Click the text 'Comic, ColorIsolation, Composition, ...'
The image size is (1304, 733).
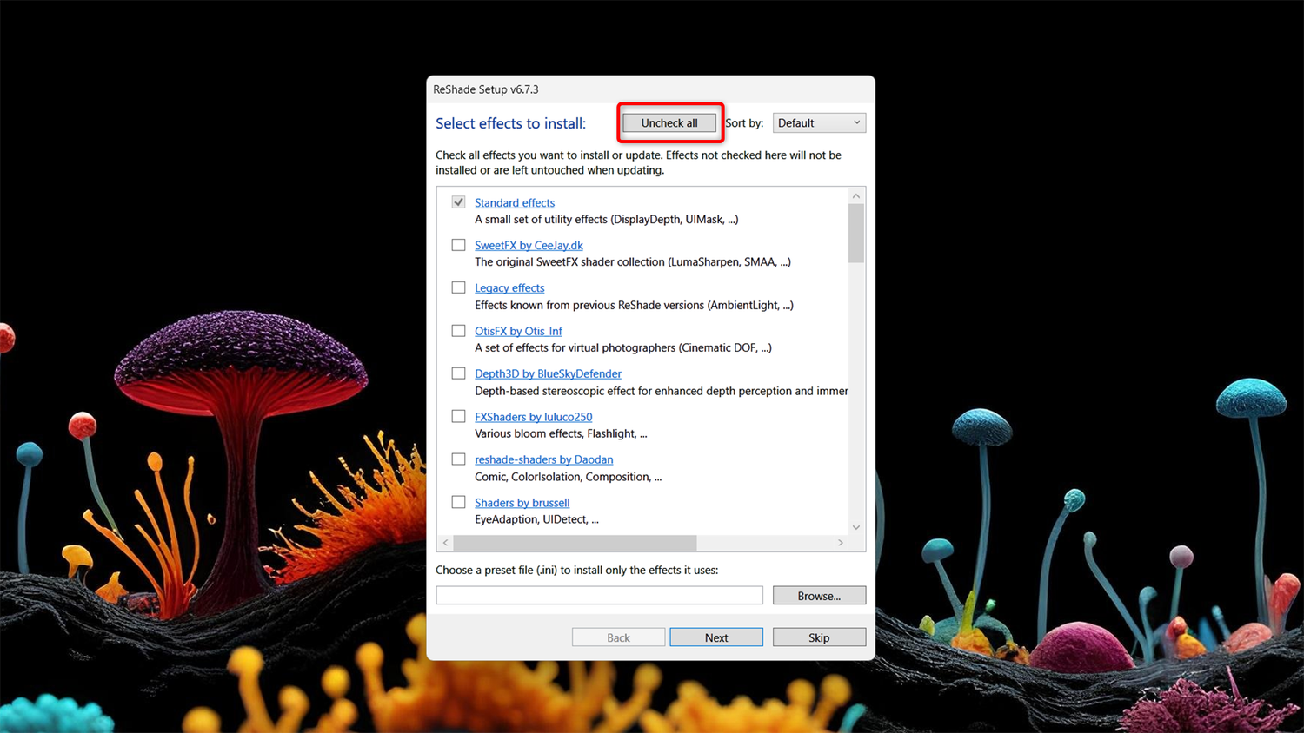pos(568,477)
